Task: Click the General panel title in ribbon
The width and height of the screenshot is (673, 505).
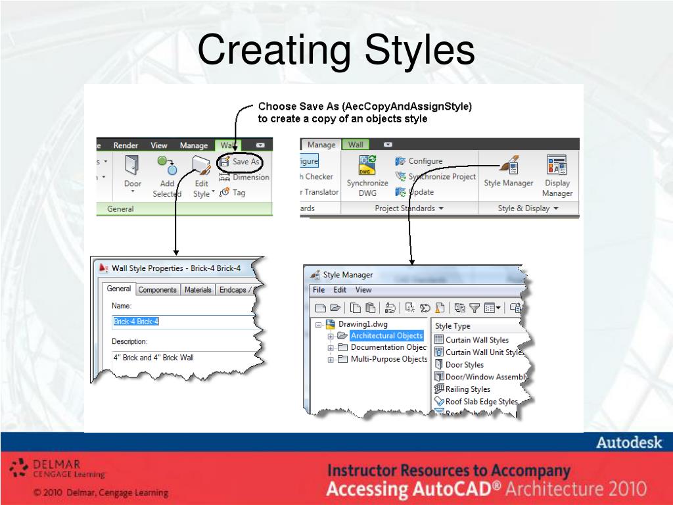Action: (120, 209)
